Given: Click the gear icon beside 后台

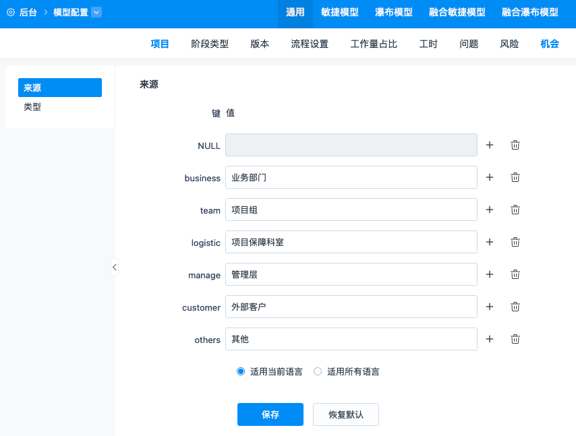Looking at the screenshot, I should [11, 12].
